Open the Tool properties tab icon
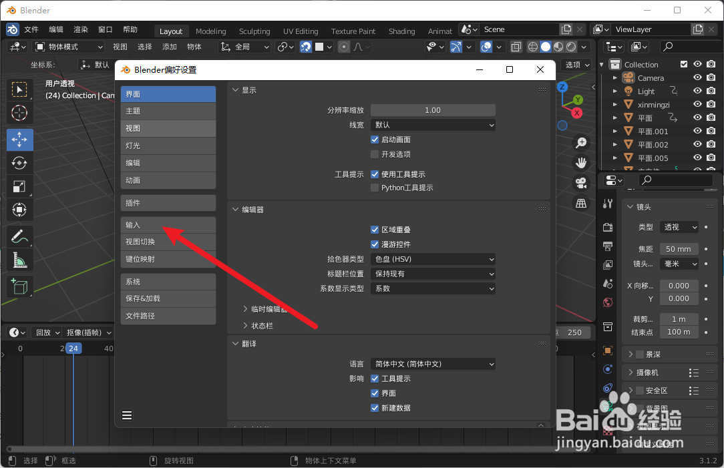 tap(608, 204)
